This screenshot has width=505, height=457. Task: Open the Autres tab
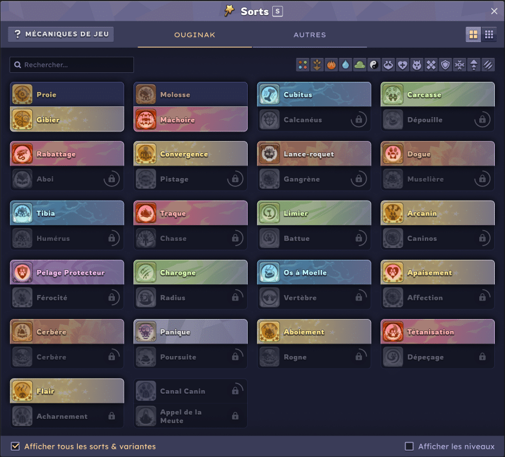[309, 35]
